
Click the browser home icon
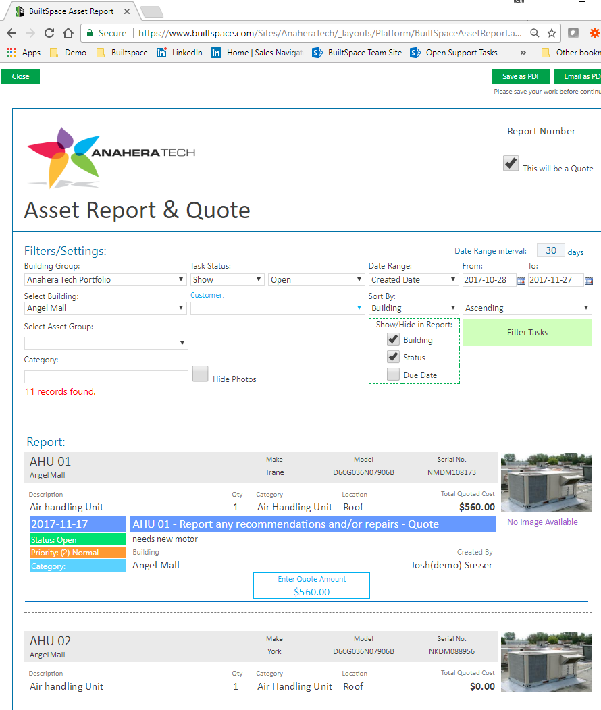pos(68,32)
